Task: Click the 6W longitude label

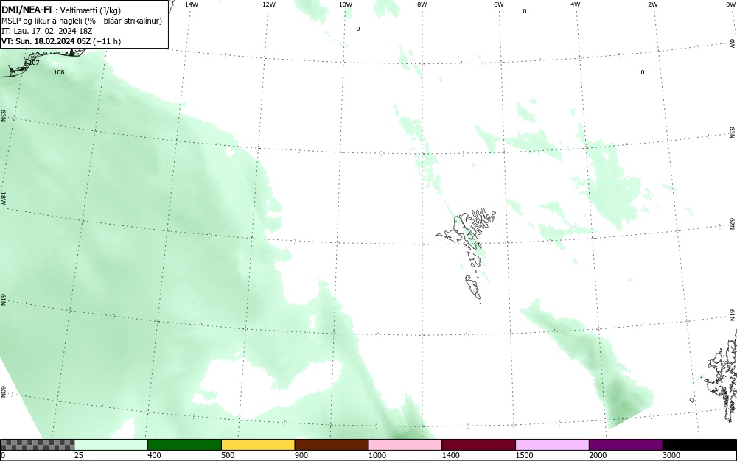Action: [x=499, y=4]
